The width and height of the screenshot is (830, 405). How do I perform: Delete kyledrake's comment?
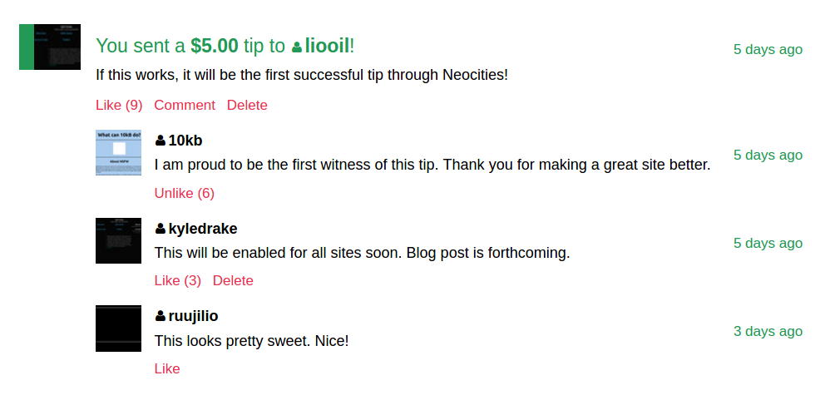coord(233,280)
